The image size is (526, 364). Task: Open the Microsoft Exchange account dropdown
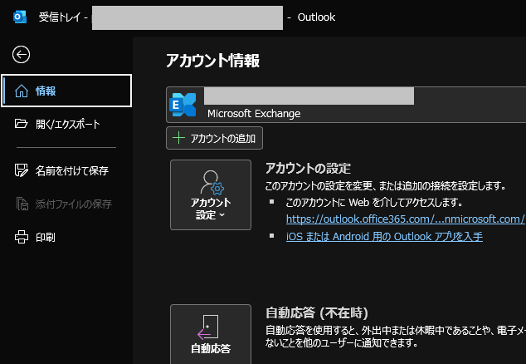346,105
